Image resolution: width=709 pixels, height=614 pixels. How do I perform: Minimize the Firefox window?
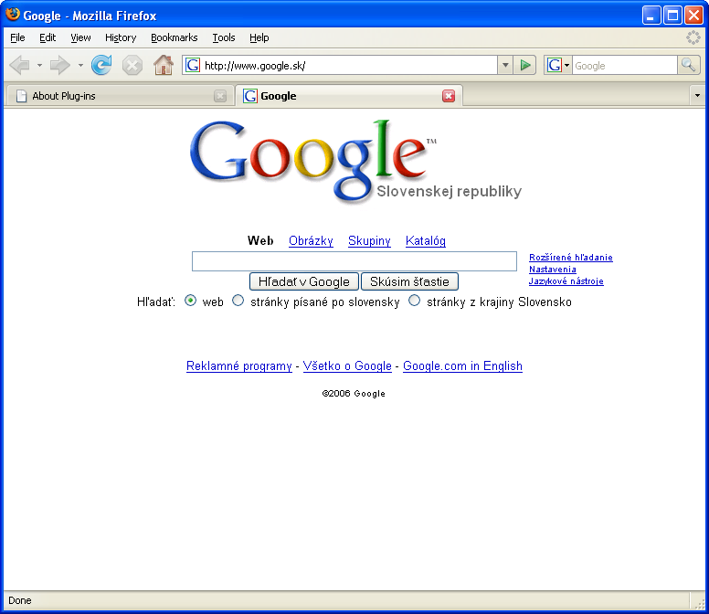(x=651, y=16)
